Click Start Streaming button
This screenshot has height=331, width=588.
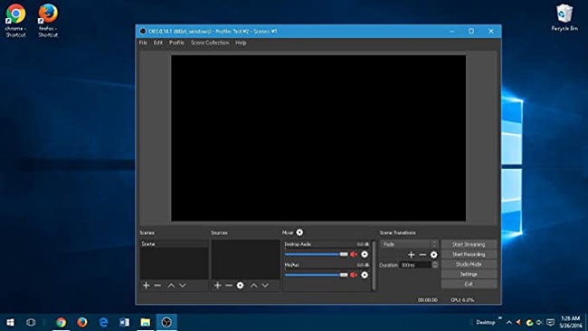click(x=469, y=244)
